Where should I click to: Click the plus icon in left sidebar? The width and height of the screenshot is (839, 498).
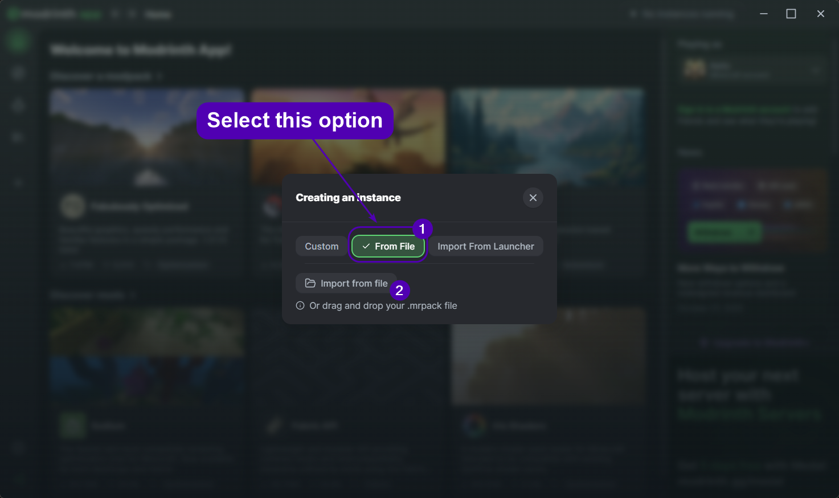(18, 183)
